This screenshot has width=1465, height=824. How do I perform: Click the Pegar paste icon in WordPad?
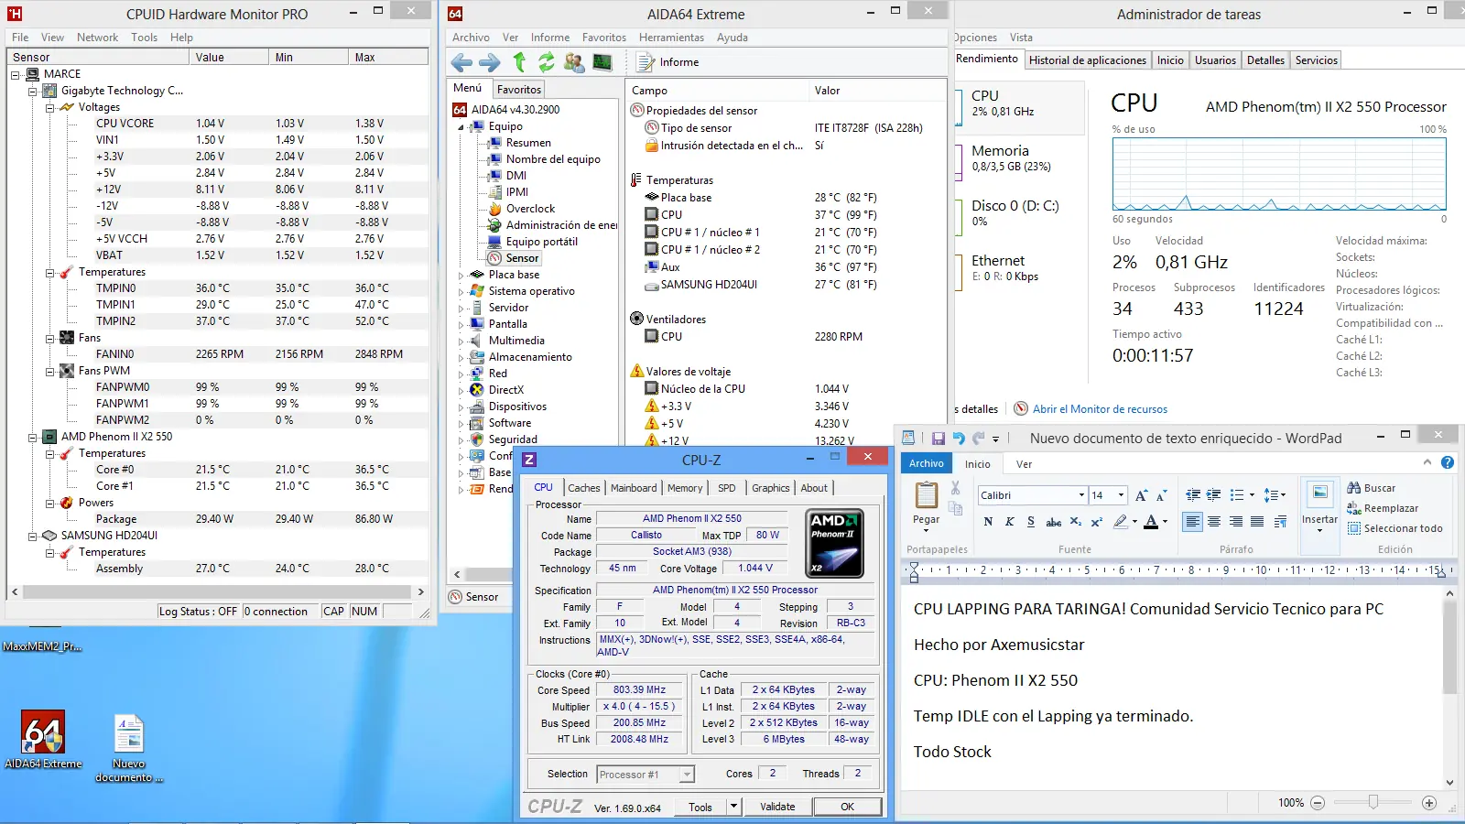927,495
